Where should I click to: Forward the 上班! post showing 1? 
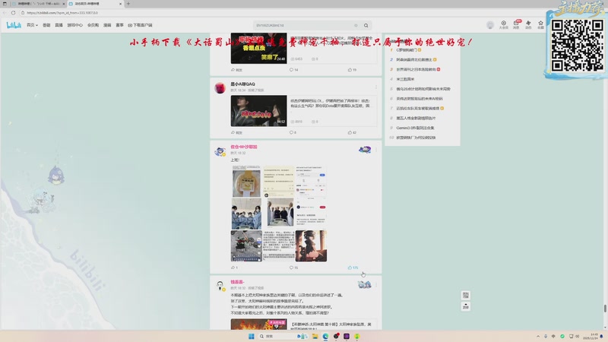point(234,268)
